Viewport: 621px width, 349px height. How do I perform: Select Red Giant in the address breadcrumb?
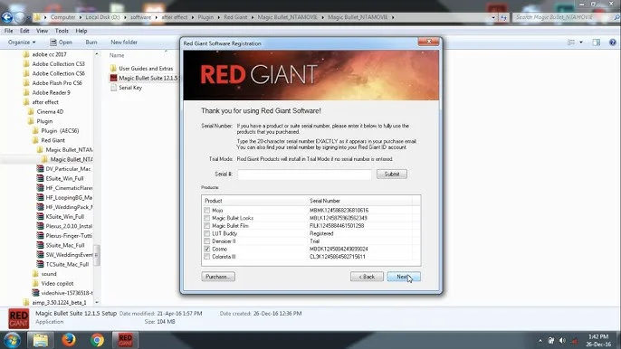pos(235,17)
